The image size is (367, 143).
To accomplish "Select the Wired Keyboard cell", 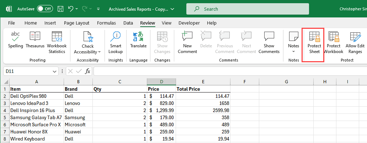I will pyautogui.click(x=37, y=139).
